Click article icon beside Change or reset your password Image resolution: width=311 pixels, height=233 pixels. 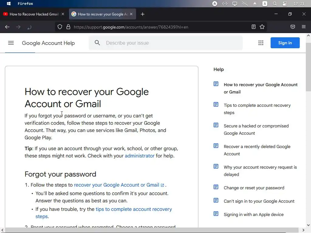click(x=216, y=187)
